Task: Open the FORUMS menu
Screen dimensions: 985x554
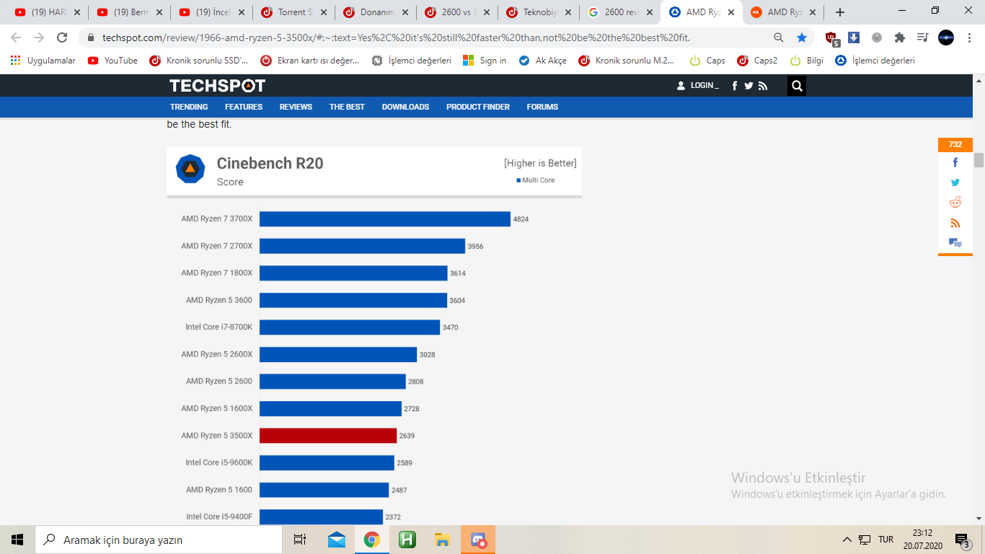Action: [542, 107]
